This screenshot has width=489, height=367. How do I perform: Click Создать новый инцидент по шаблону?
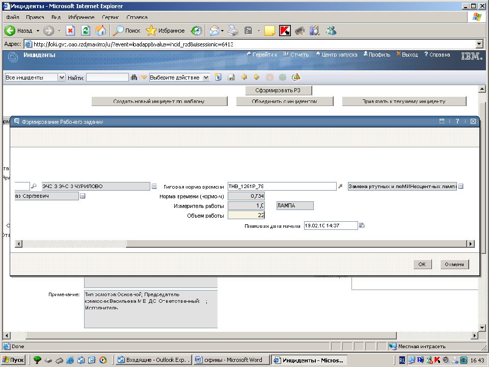(159, 101)
